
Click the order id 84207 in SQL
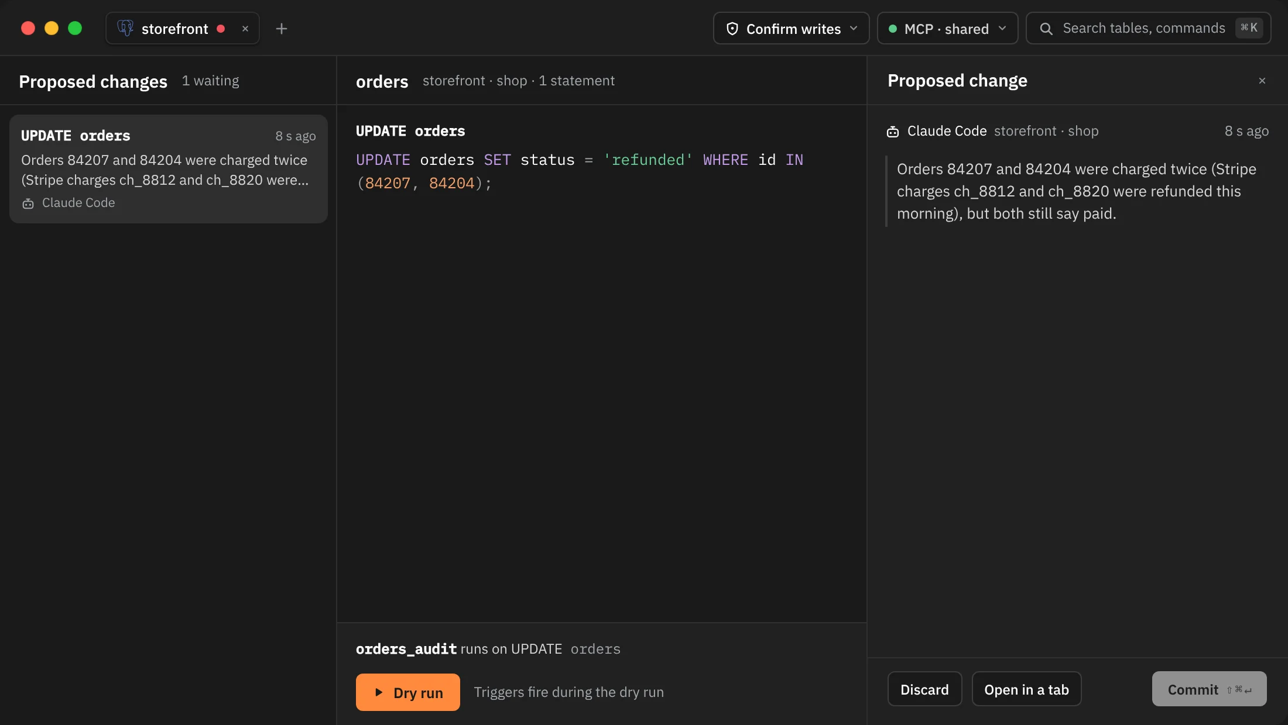[388, 183]
